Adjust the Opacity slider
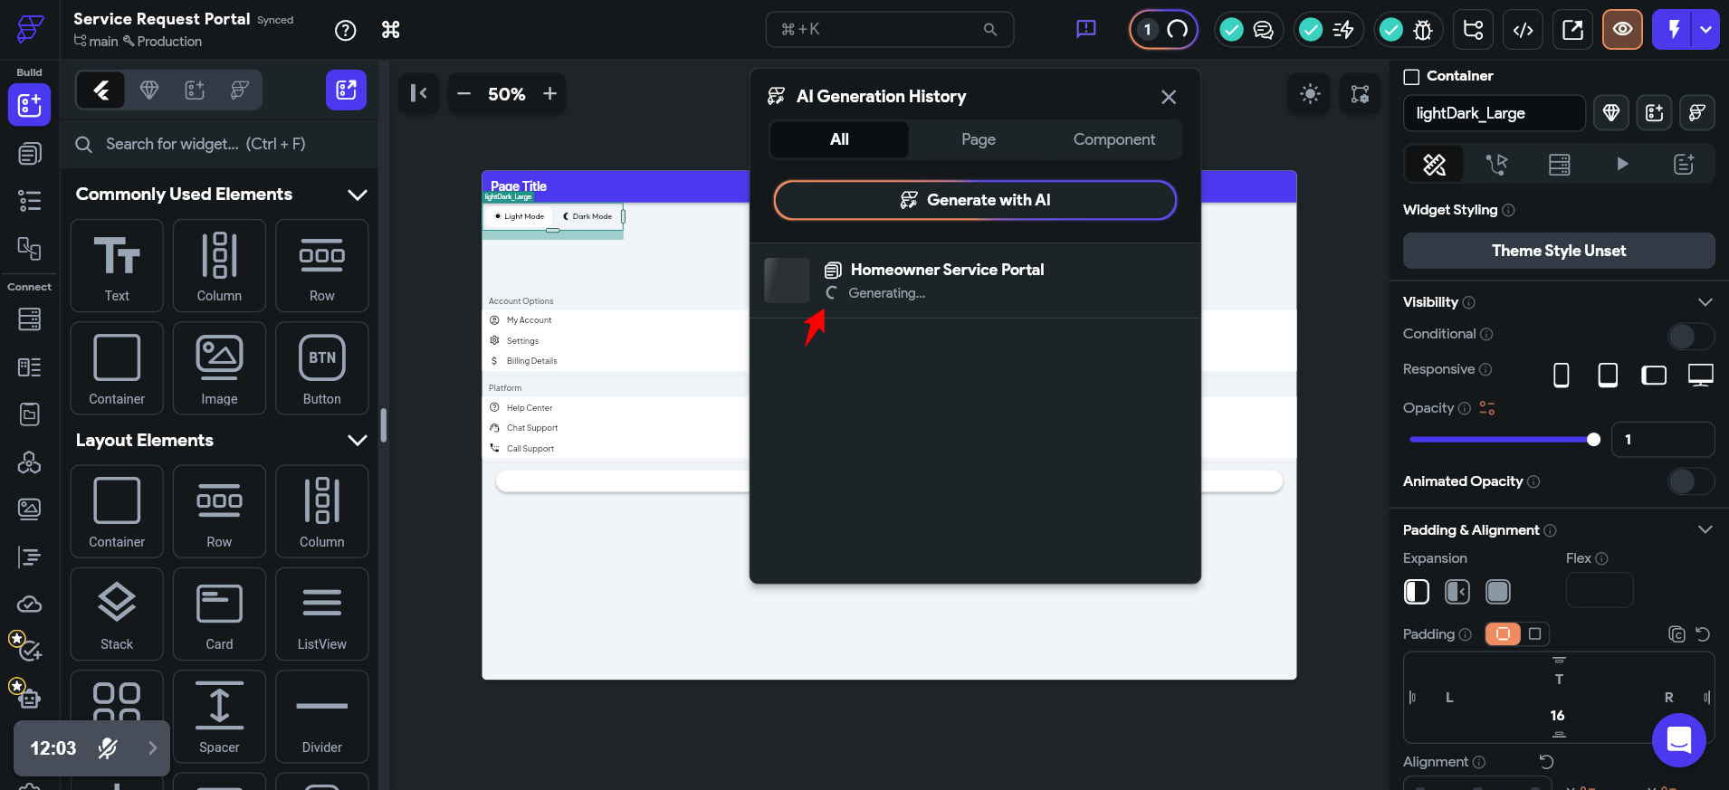The image size is (1729, 790). (1505, 440)
